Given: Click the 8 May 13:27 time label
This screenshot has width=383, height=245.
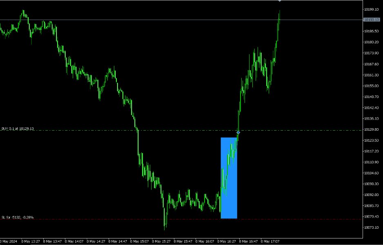Looking at the screenshot, I should (31, 241).
